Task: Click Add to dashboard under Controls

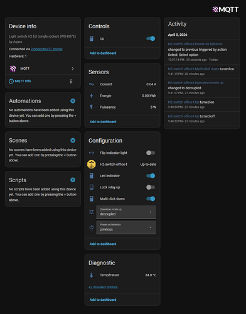Action: 103,53
